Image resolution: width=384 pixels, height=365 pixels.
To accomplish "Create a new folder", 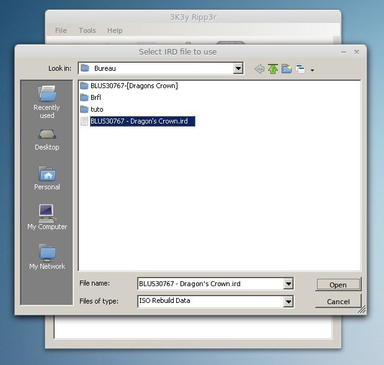I will [x=287, y=69].
